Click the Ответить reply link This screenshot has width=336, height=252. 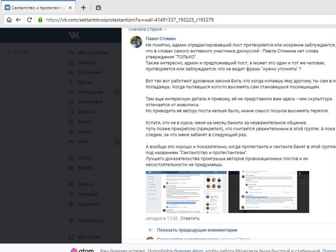pos(190,218)
